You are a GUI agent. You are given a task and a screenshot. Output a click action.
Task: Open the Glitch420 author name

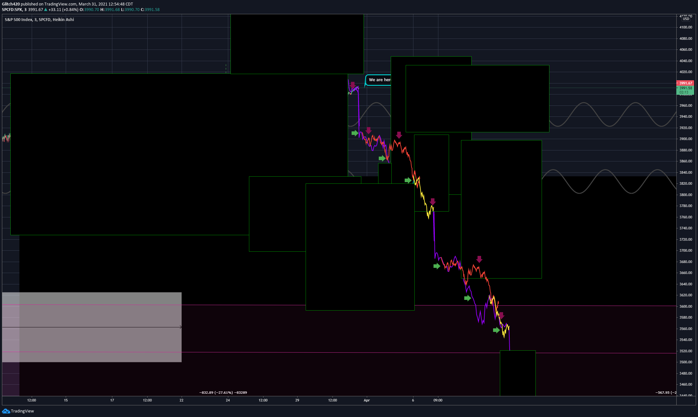11,4
